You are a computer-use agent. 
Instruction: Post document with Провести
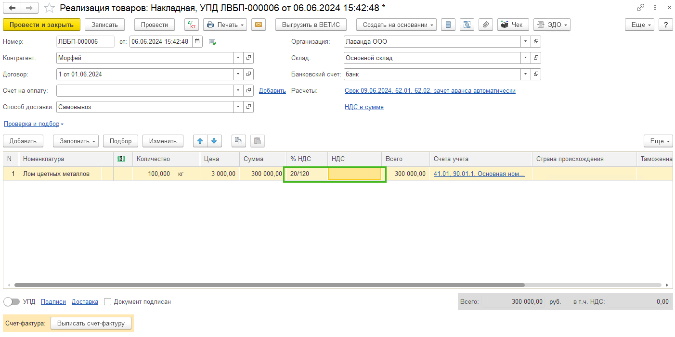155,25
